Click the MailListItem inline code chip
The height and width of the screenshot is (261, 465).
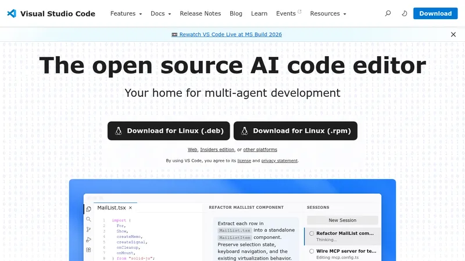tap(235, 237)
